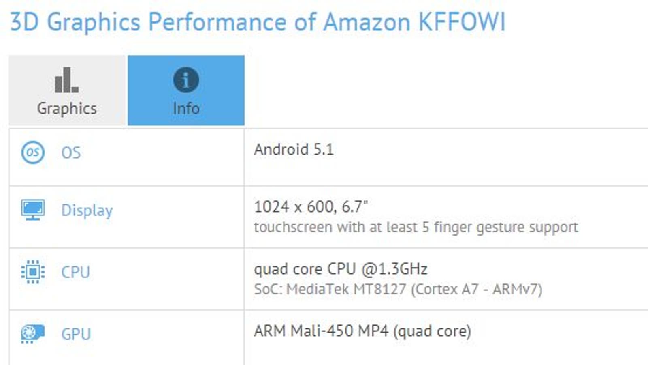Click the blue Info circle icon
This screenshot has height=365, width=648.
[x=186, y=79]
